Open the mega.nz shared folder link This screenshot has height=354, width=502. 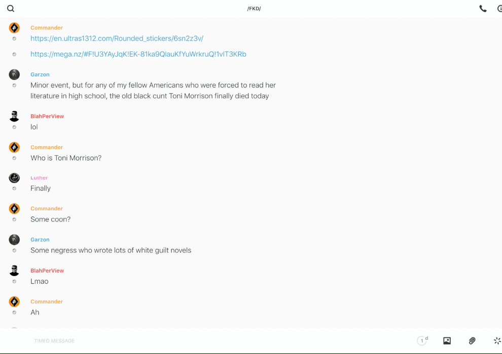tap(138, 54)
